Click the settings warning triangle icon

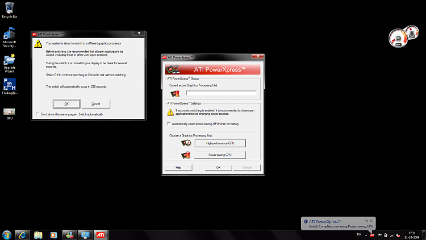[170, 112]
